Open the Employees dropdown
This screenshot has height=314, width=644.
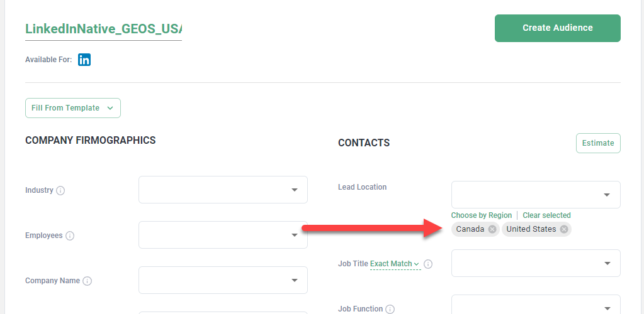(x=223, y=235)
